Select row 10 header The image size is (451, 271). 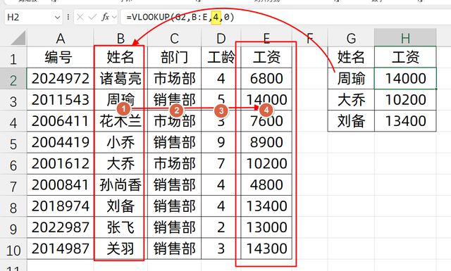[x=13, y=249]
